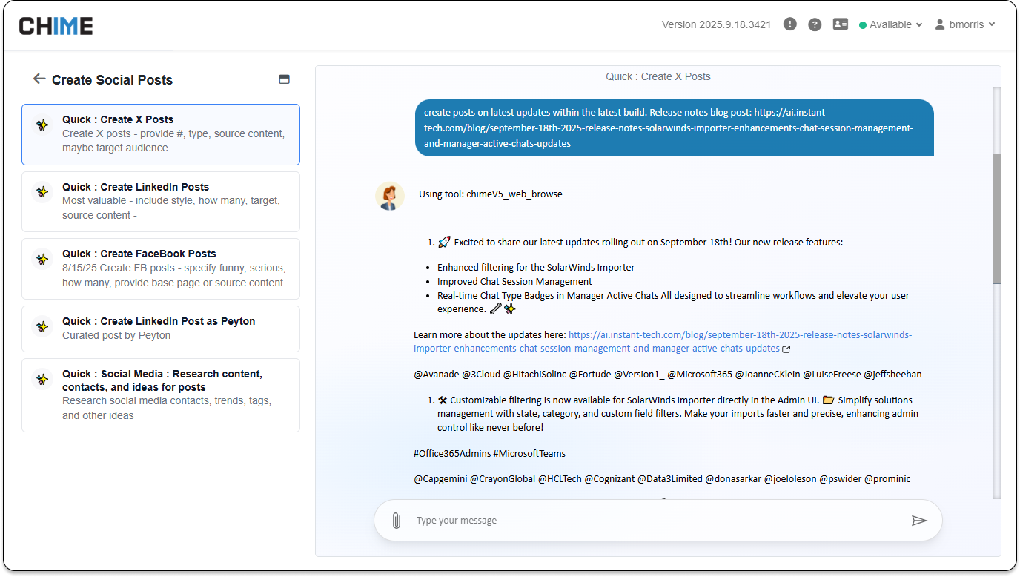Click the attach file paperclip icon
The image size is (1020, 577).
[x=396, y=521]
